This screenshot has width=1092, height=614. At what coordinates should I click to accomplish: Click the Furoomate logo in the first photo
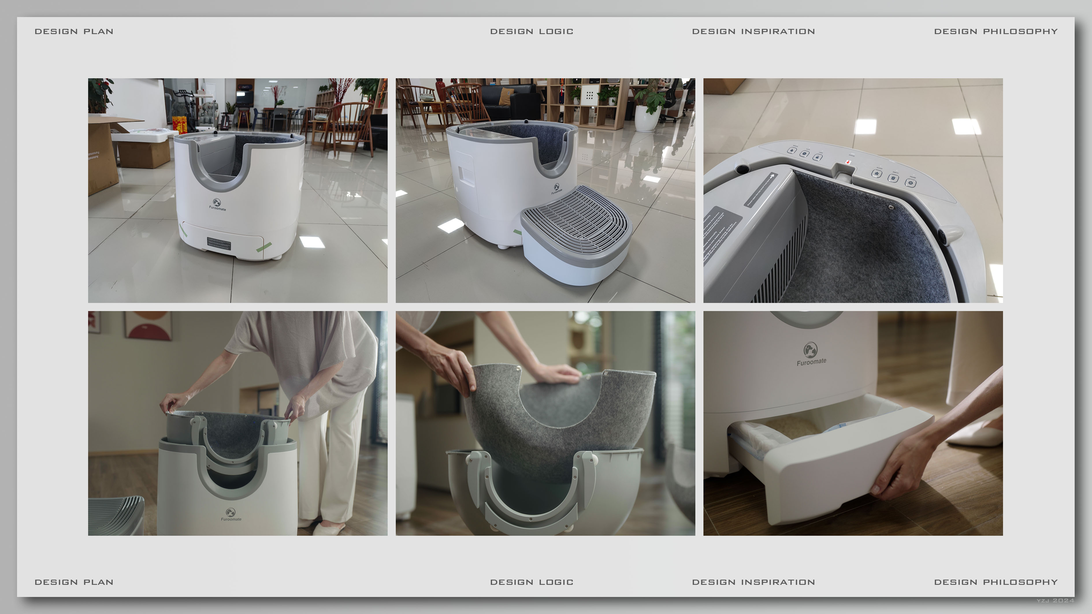click(x=217, y=204)
